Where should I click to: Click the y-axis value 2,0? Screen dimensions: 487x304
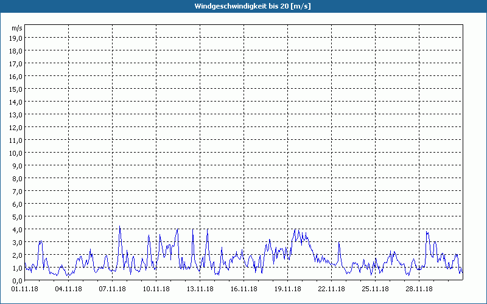point(18,255)
